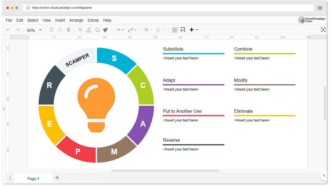330x187 pixels.
Task: Click placeholder text under Reverse
Action: click(x=181, y=149)
